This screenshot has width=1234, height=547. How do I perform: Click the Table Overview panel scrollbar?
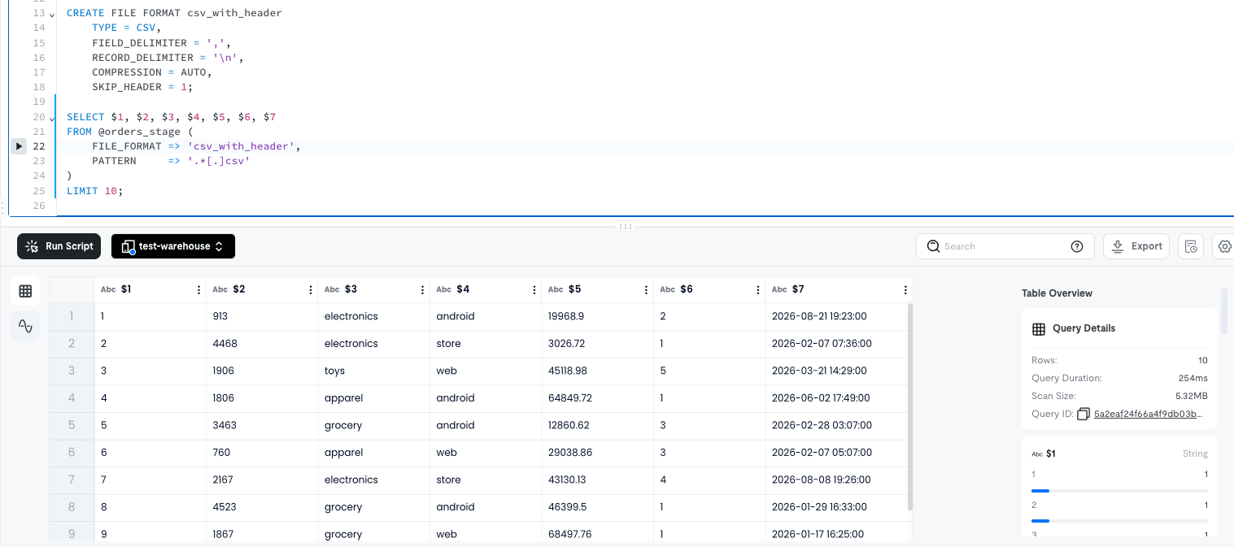[1224, 311]
